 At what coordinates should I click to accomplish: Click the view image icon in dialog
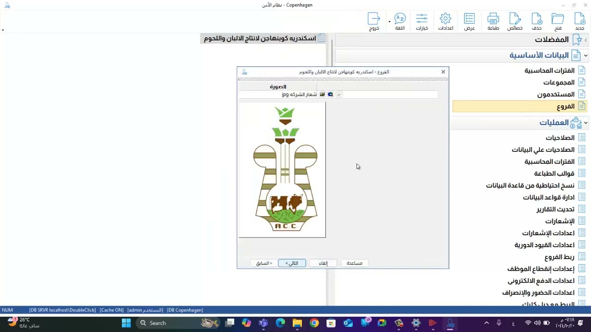330,95
